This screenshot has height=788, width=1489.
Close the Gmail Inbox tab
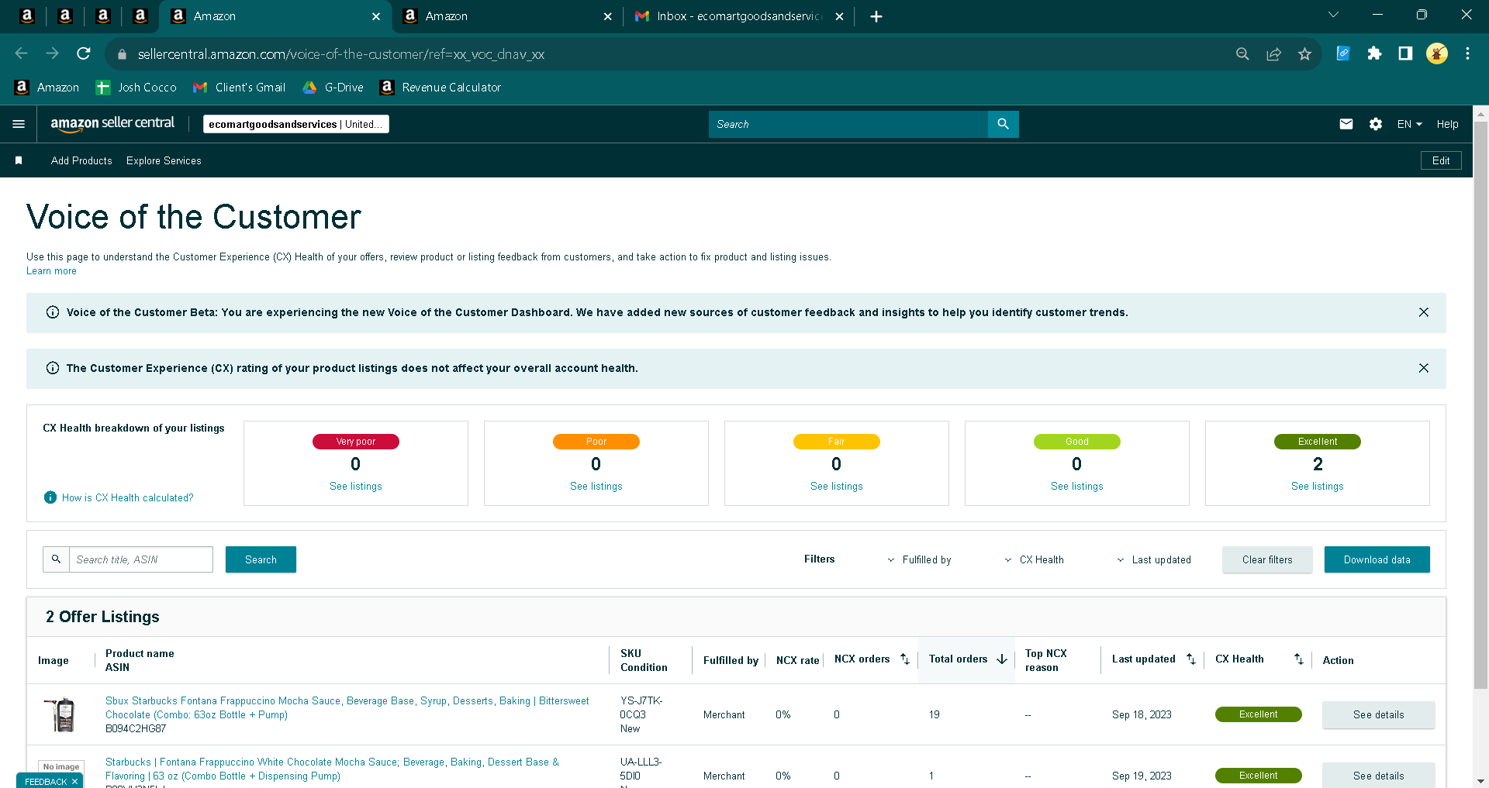839,16
